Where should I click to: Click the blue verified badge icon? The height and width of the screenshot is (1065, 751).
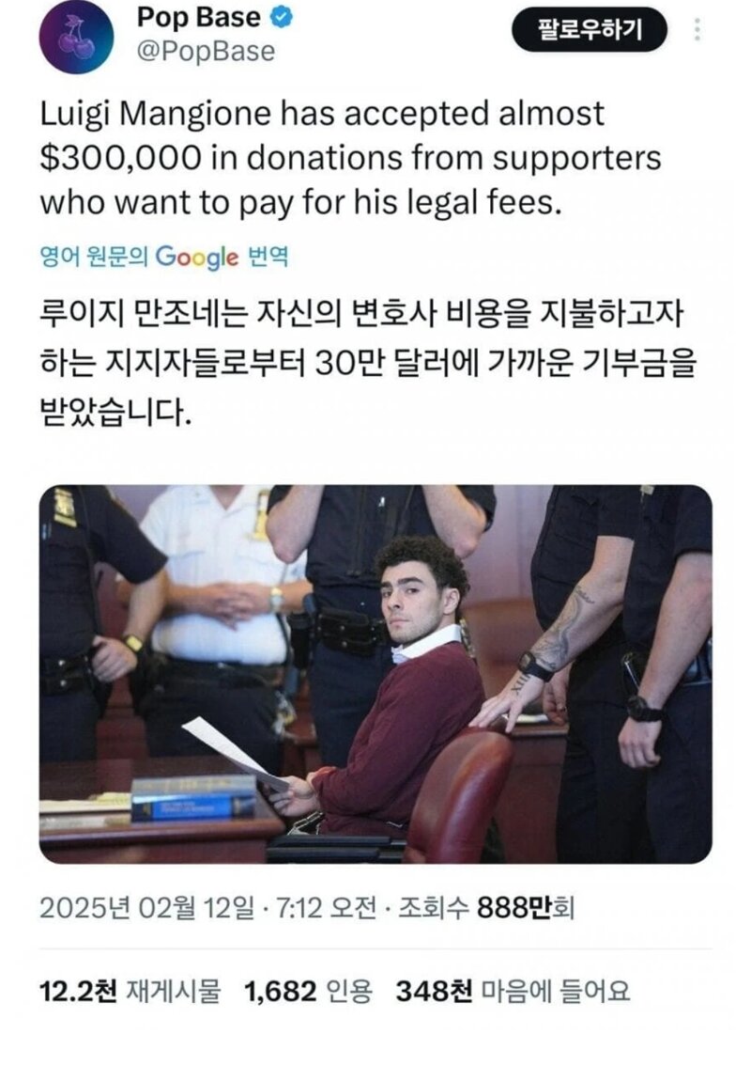(x=283, y=18)
